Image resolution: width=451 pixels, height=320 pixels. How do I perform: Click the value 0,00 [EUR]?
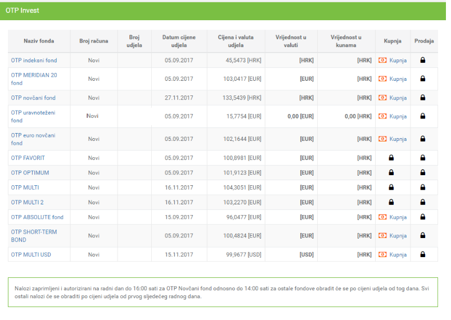click(x=300, y=117)
